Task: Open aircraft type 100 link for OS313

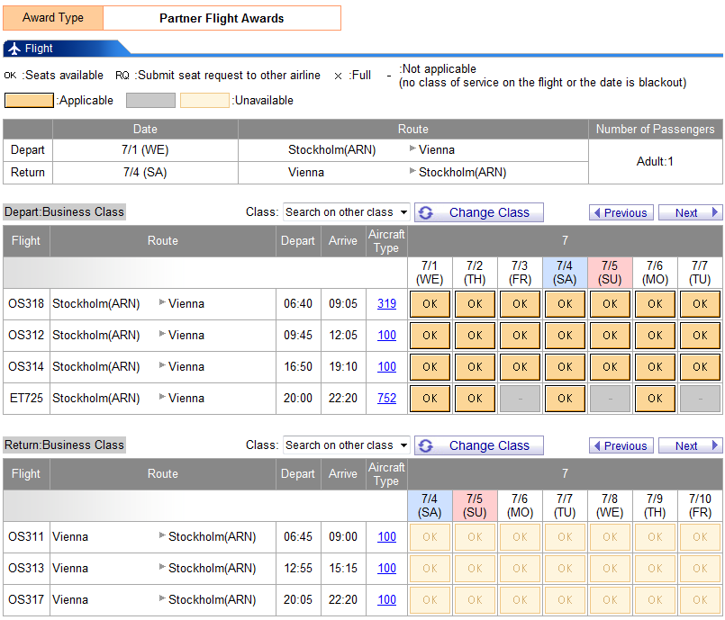Action: (x=386, y=569)
